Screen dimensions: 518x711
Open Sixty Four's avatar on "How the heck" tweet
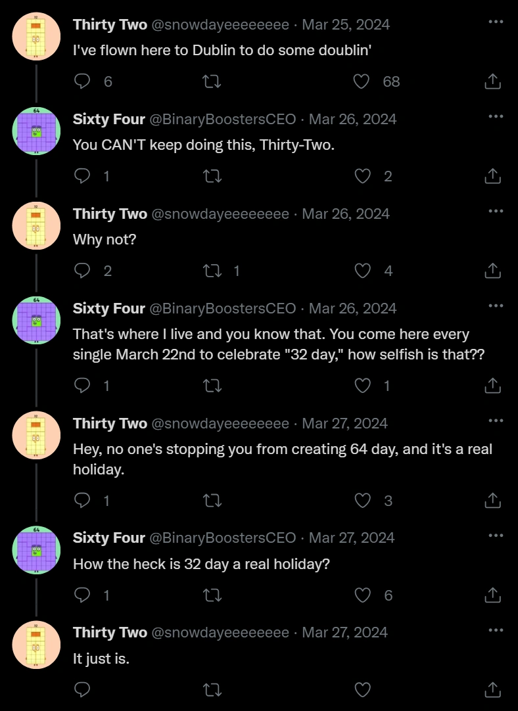(x=37, y=550)
